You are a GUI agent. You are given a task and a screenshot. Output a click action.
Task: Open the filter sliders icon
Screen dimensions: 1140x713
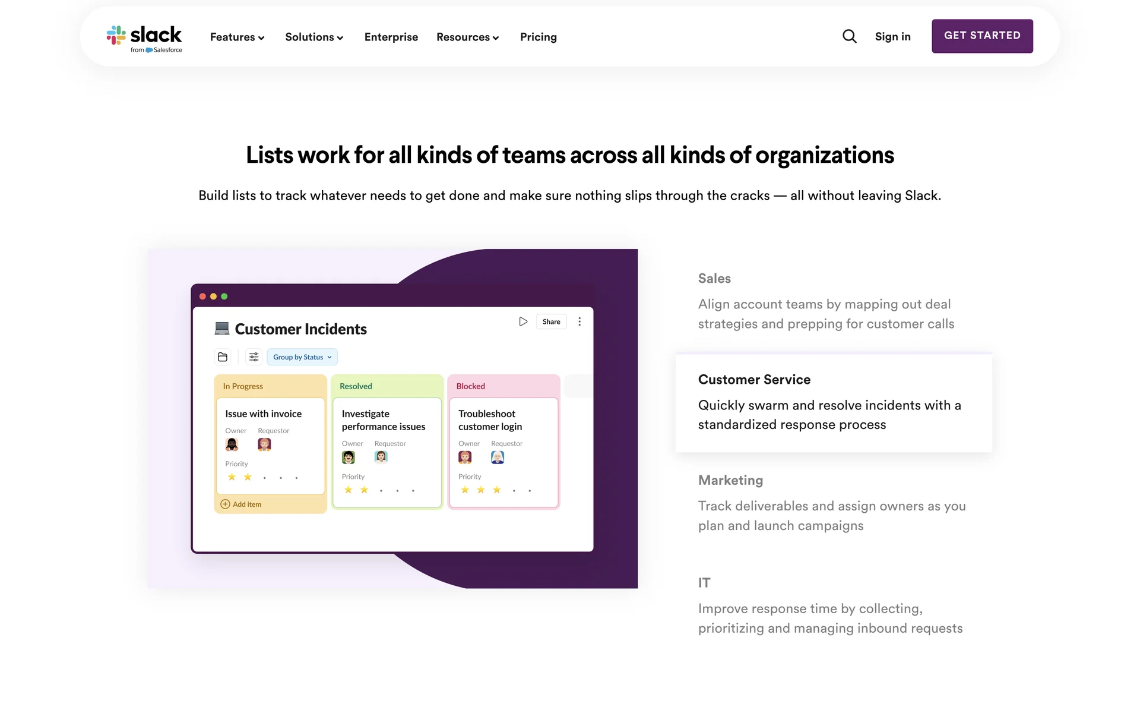[254, 357]
